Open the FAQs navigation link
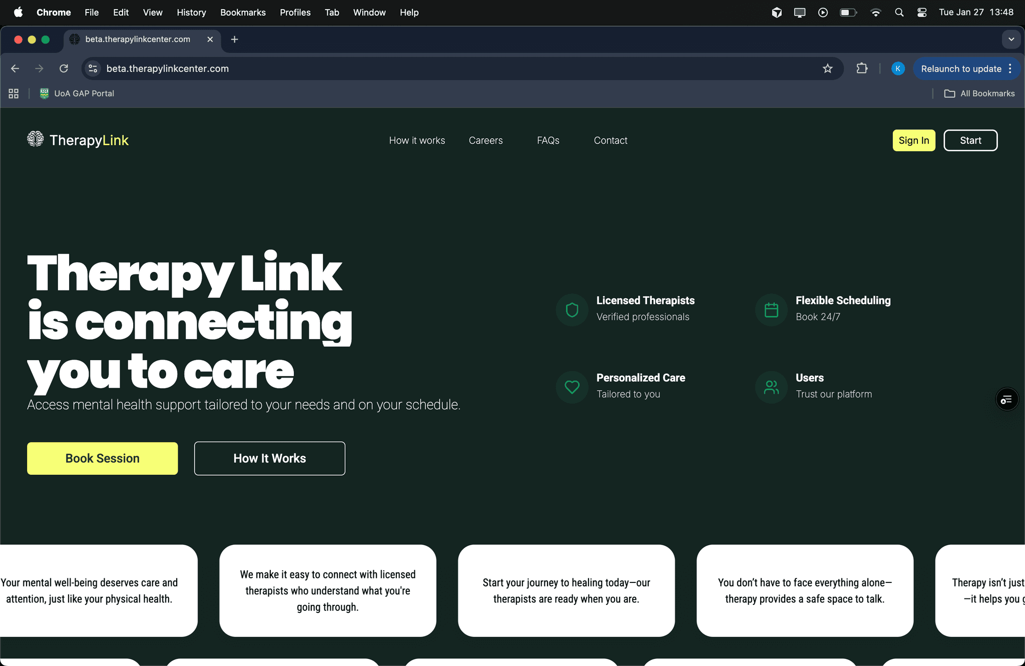This screenshot has width=1025, height=666. 548,140
